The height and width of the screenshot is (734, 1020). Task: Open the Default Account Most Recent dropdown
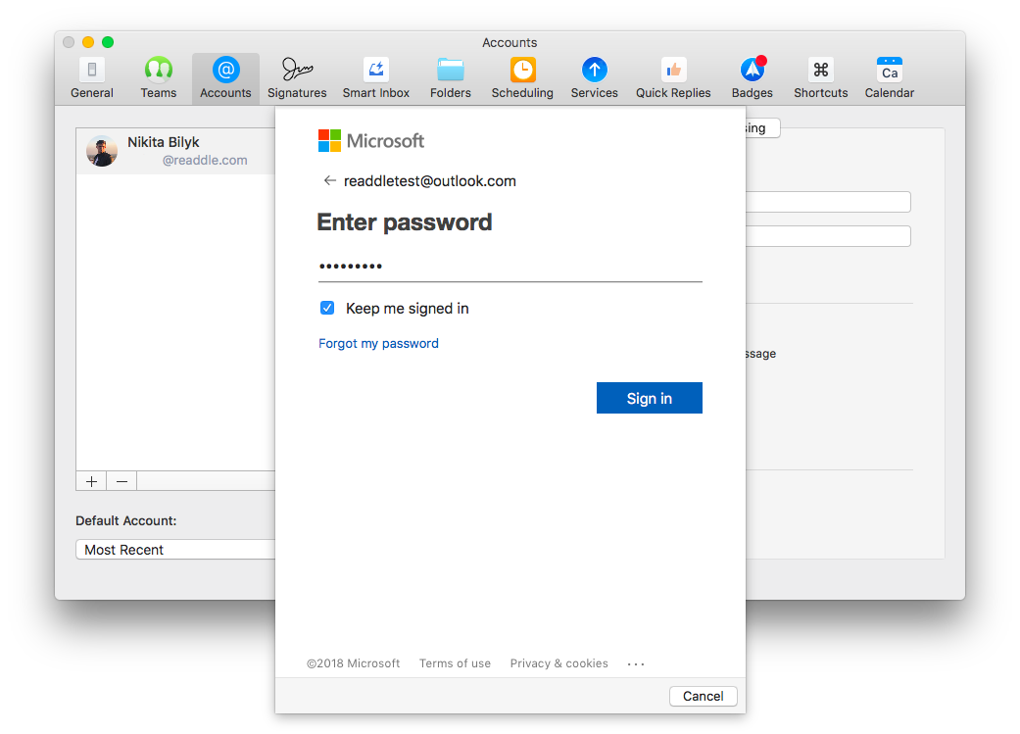click(175, 549)
